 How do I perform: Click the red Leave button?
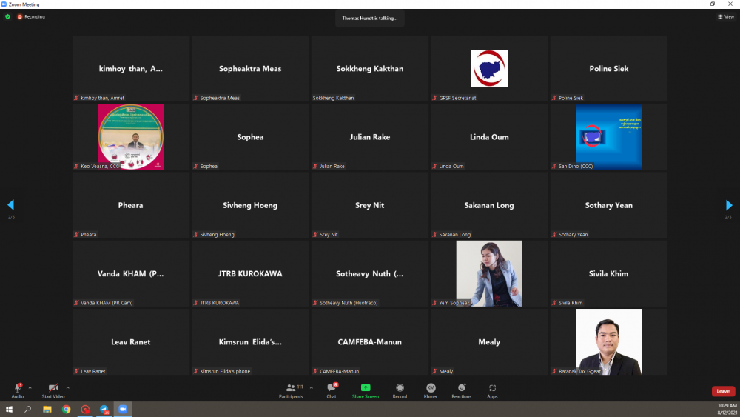pos(723,391)
